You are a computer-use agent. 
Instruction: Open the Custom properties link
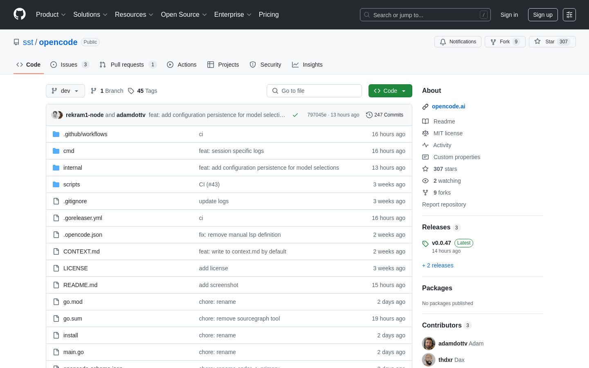[456, 157]
